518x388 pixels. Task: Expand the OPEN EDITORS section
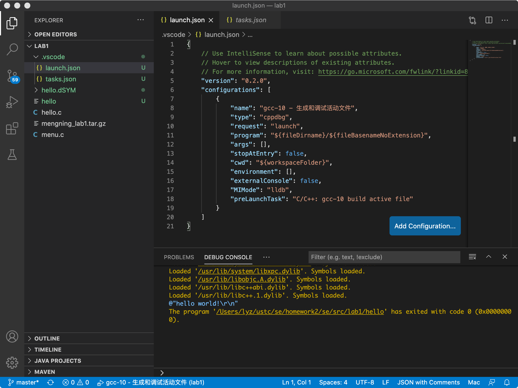pos(56,34)
